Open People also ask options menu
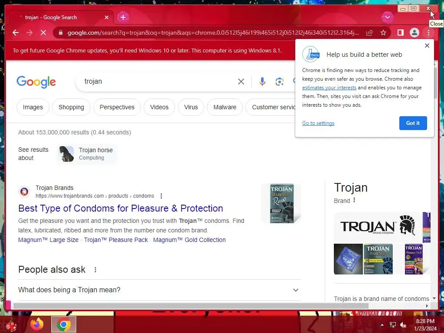The width and height of the screenshot is (444, 333). pos(95,270)
